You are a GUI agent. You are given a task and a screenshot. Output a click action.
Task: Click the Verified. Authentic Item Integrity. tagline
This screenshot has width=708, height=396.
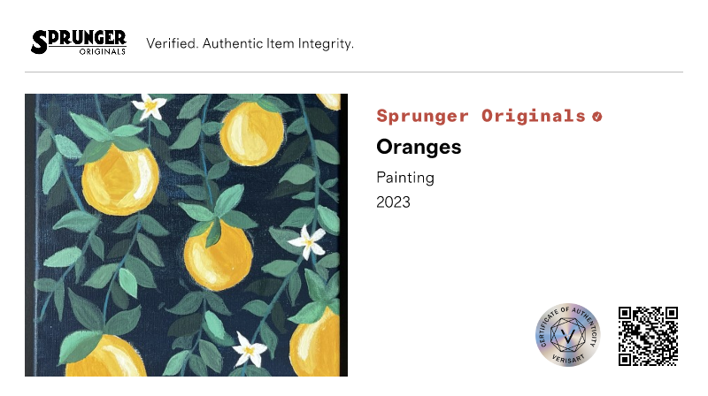(250, 43)
